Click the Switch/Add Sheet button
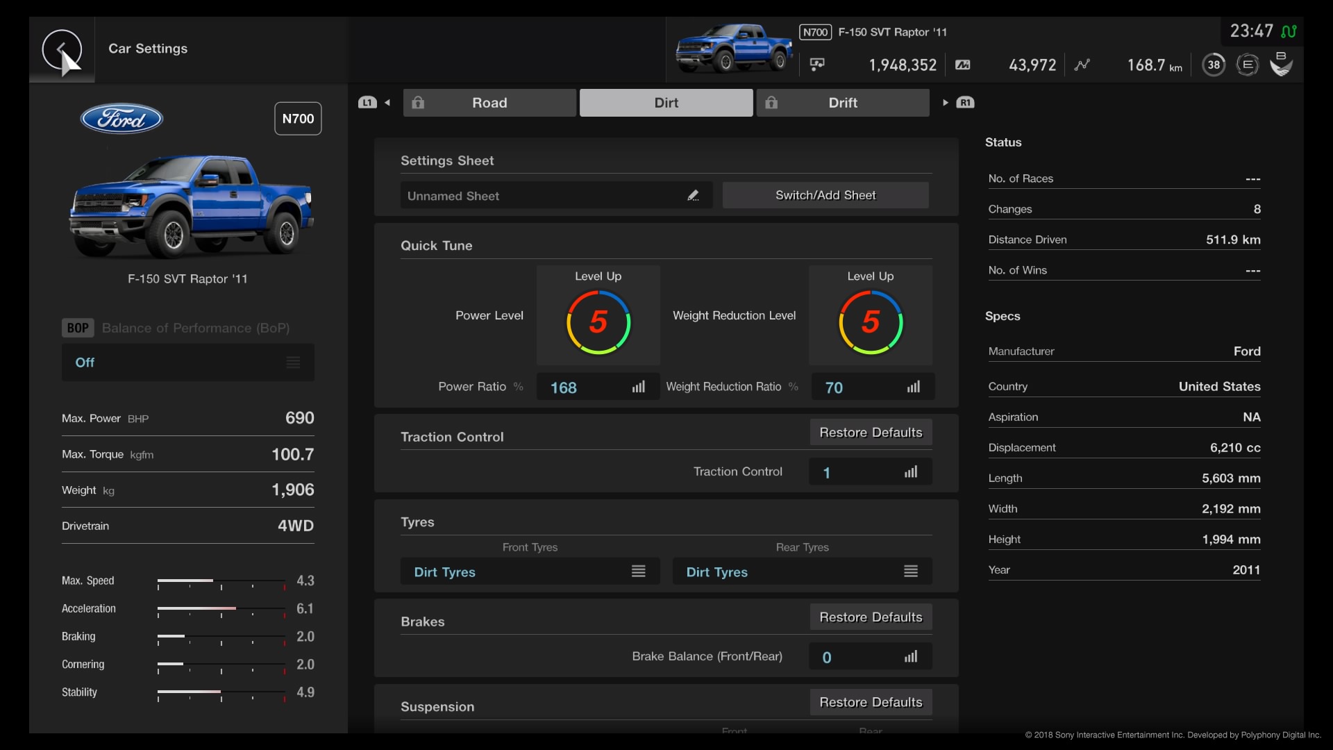Viewport: 1333px width, 750px height. tap(825, 195)
